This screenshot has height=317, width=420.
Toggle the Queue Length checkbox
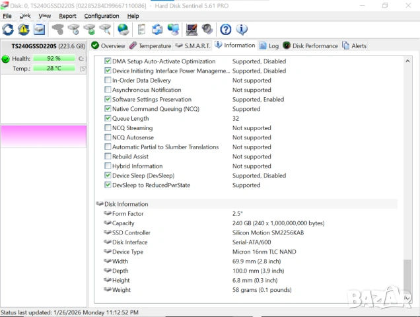(108, 118)
